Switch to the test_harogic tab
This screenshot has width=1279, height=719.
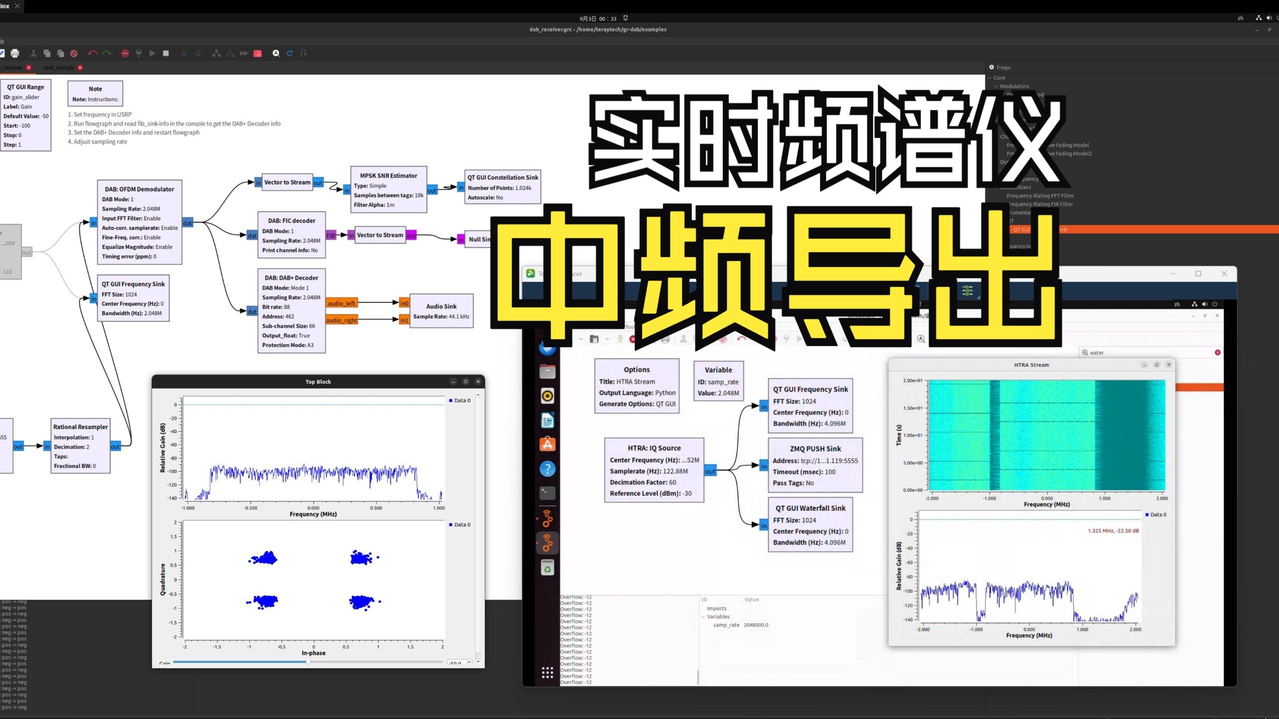click(58, 67)
